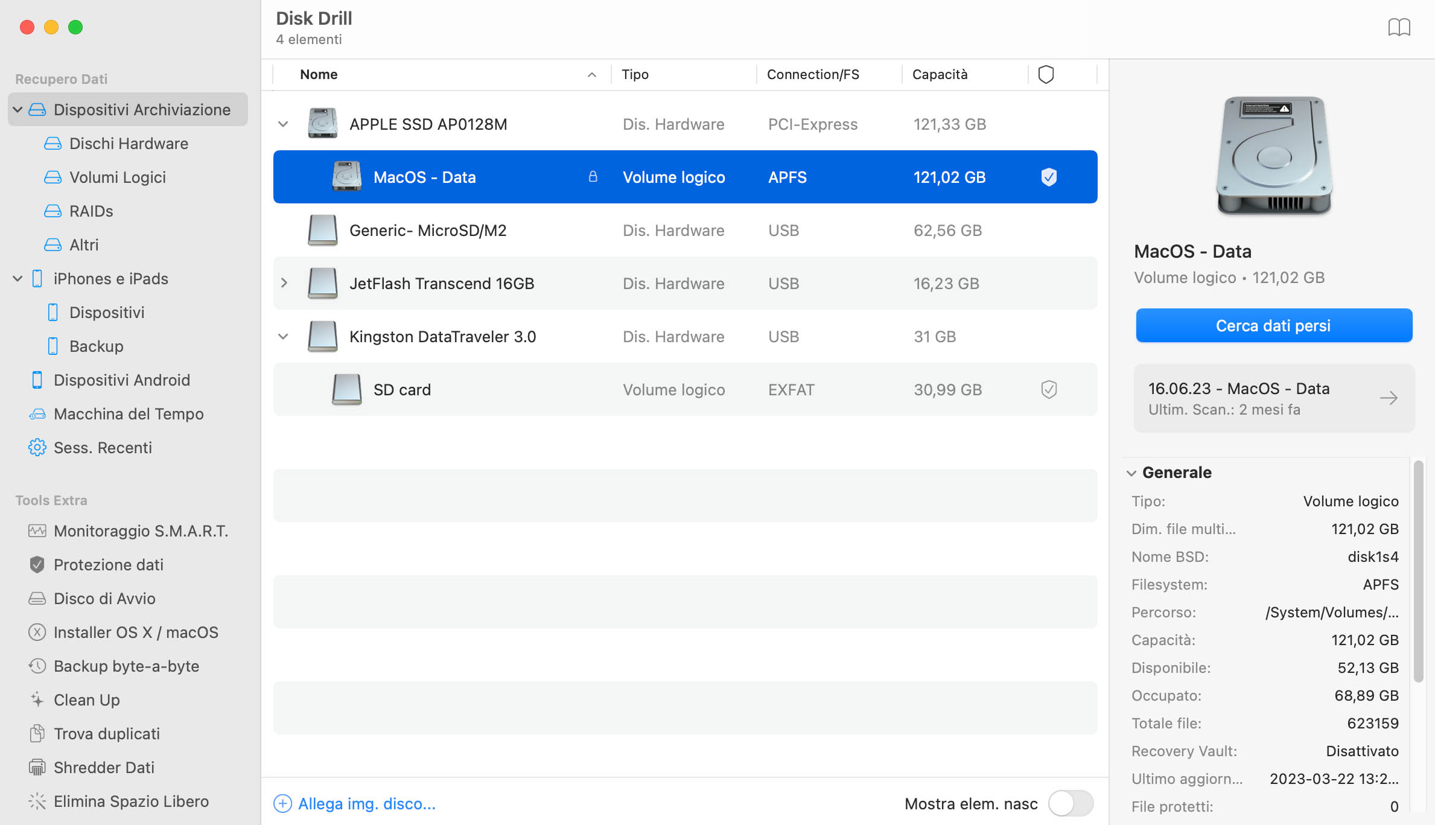Click the Altri drive icon
Image resolution: width=1435 pixels, height=825 pixels.
coord(53,245)
